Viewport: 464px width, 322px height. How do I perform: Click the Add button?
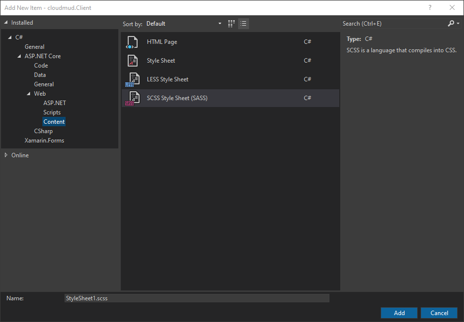coord(399,313)
